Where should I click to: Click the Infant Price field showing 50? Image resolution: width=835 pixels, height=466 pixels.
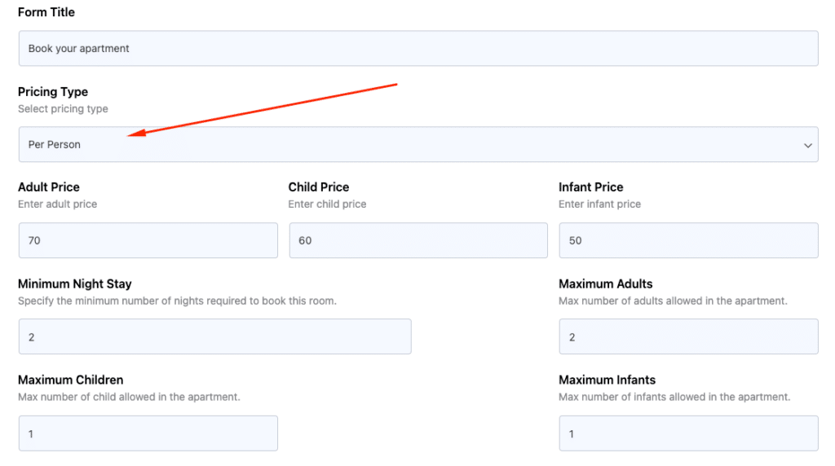(688, 240)
